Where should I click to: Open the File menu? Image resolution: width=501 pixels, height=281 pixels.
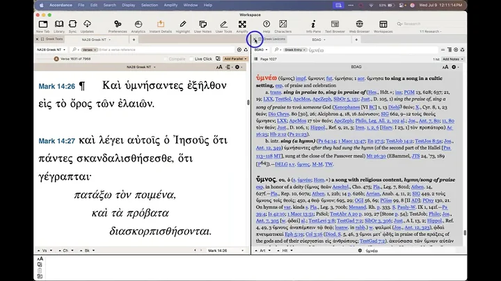81,5
